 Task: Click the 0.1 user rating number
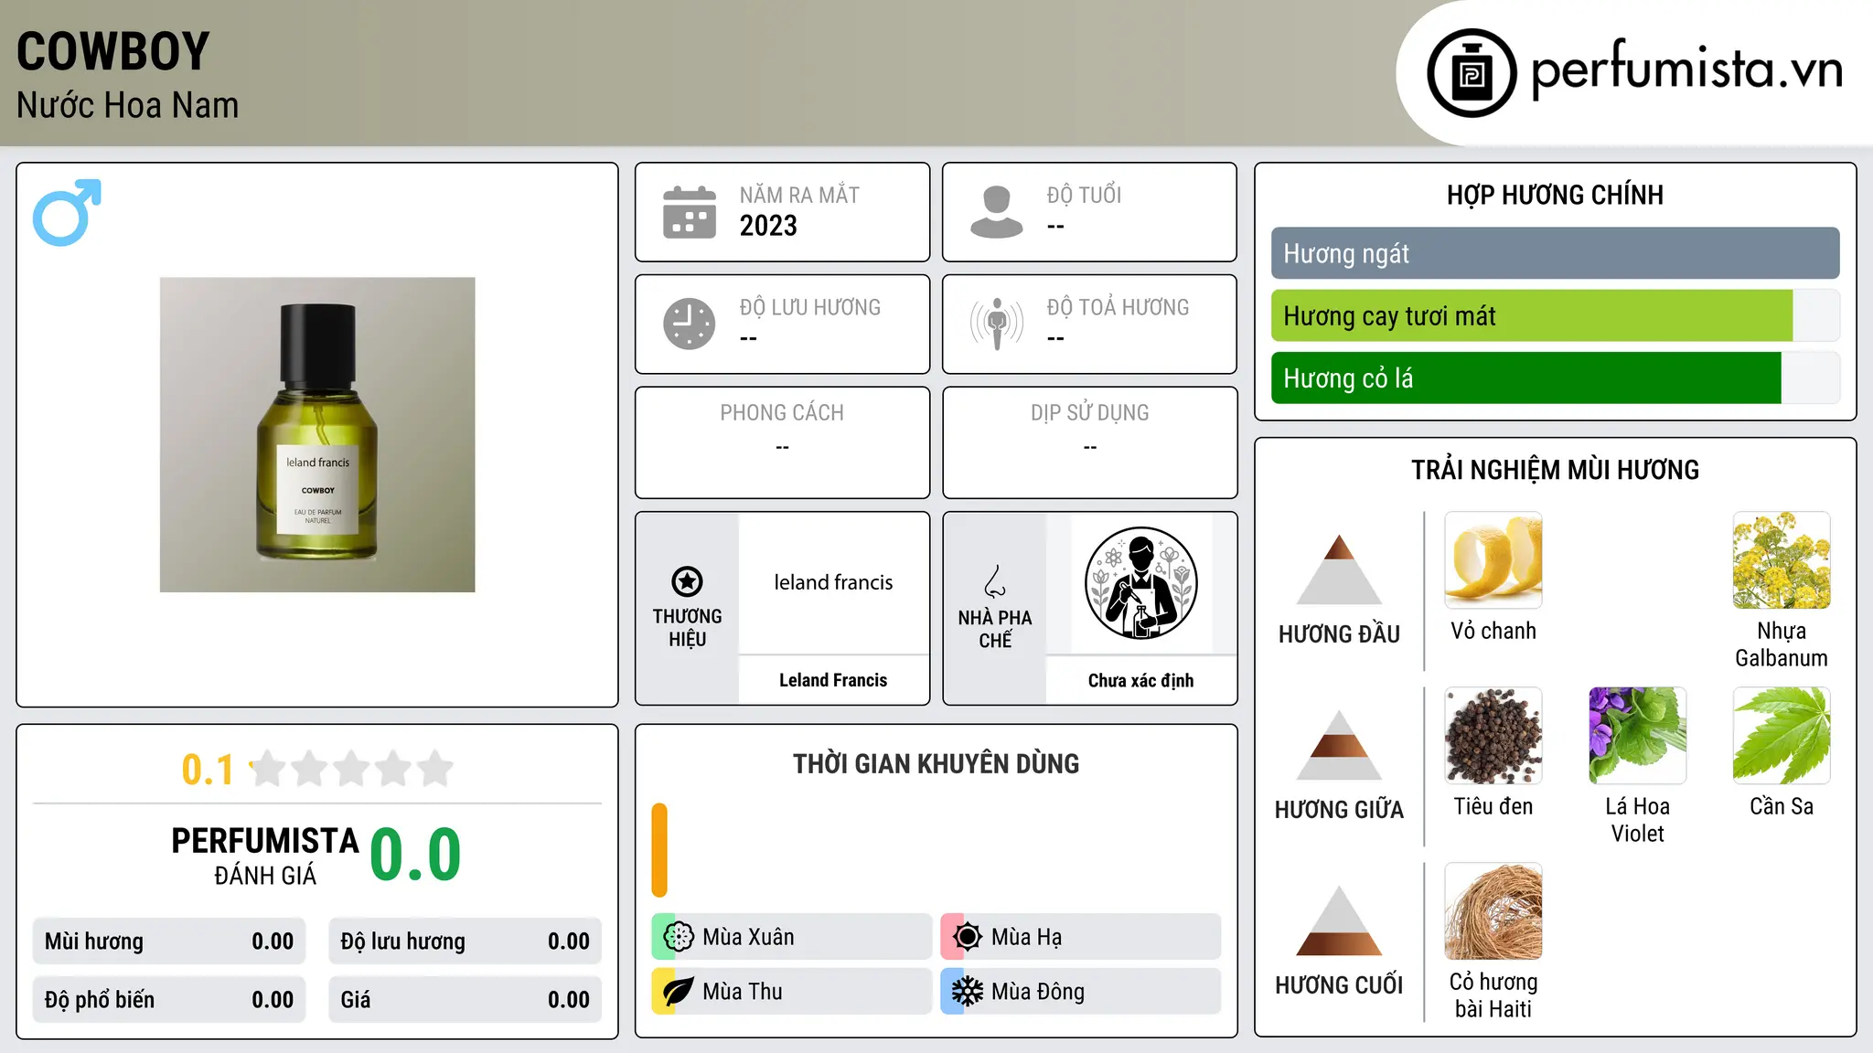pos(208,770)
